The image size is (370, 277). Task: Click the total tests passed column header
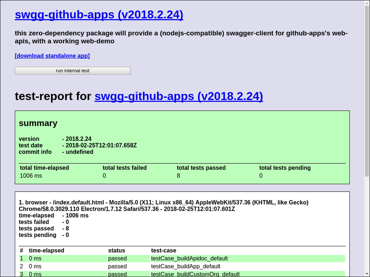(x=201, y=168)
